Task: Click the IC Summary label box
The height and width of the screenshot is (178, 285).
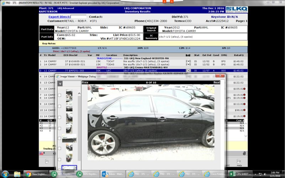Action: click(151, 37)
